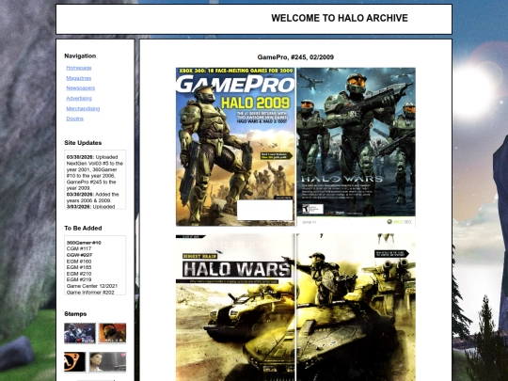508x381 pixels.
Task: Click the Half-Life 2 lambda stamp
Action: click(x=75, y=361)
